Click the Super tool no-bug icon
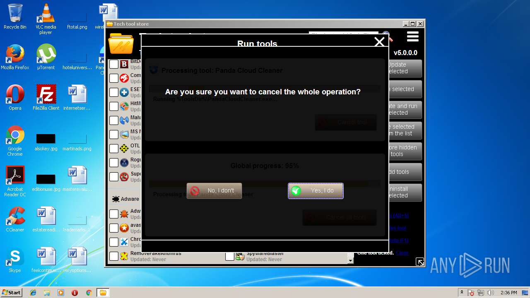This screenshot has height=298, width=530. pyautogui.click(x=124, y=177)
